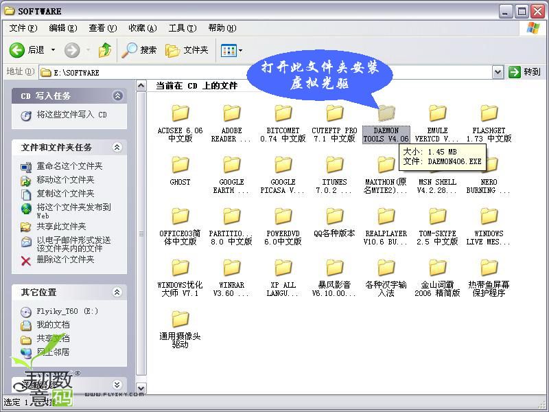Open the 编辑(E) menu
The image size is (549, 412).
click(63, 28)
